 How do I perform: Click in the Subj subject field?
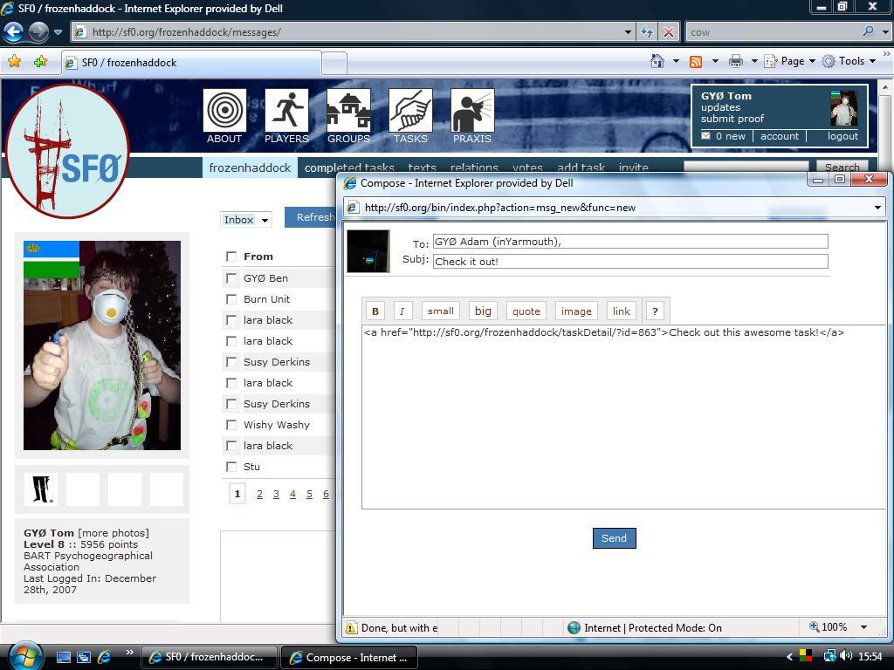(630, 262)
